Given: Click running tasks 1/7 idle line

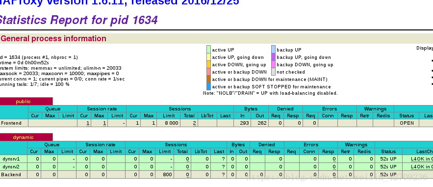Looking at the screenshot, I should [35, 84].
